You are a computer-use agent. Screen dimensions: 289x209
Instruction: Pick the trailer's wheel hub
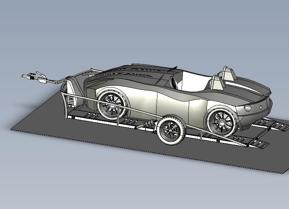pyautogui.click(x=170, y=131)
